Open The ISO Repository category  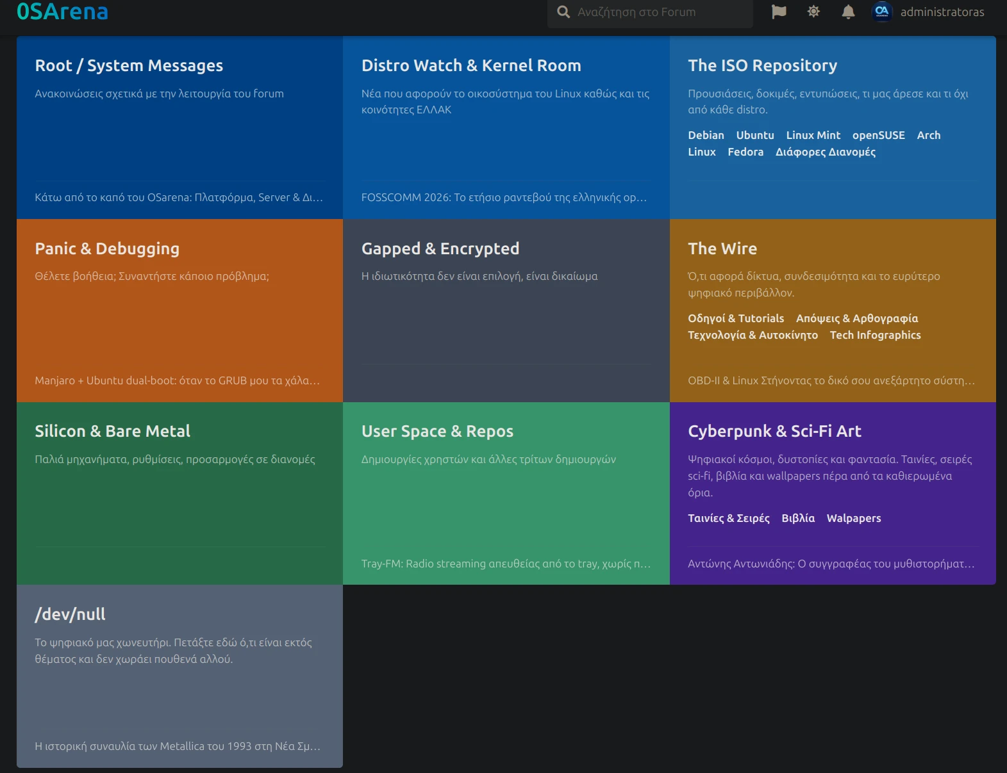pos(763,65)
